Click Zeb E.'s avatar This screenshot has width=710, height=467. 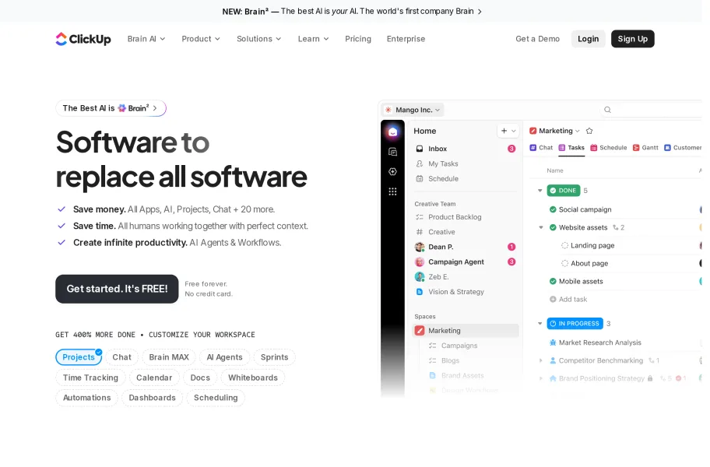420,276
